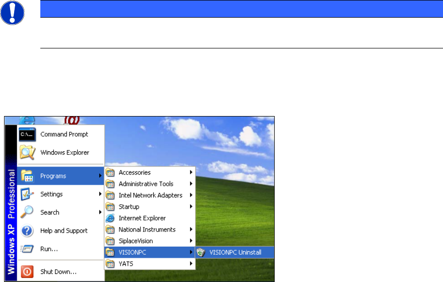Viewport: 443px width, 282px height.
Task: Open the Startup program group
Action: [x=150, y=206]
